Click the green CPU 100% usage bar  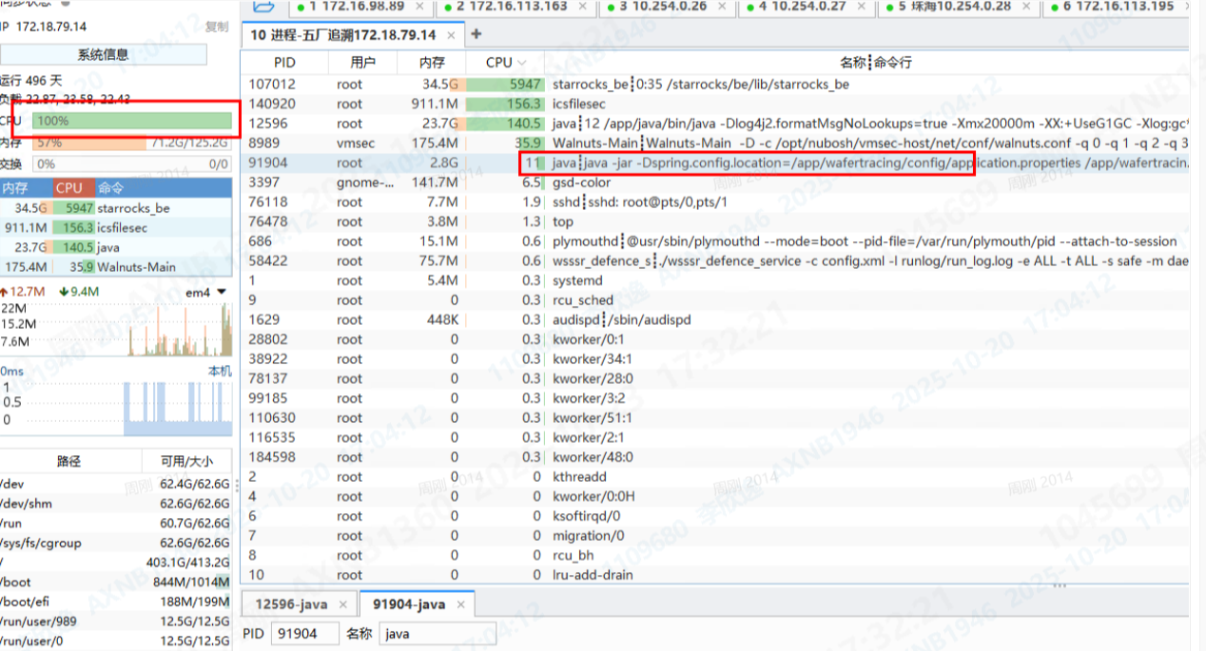click(132, 121)
